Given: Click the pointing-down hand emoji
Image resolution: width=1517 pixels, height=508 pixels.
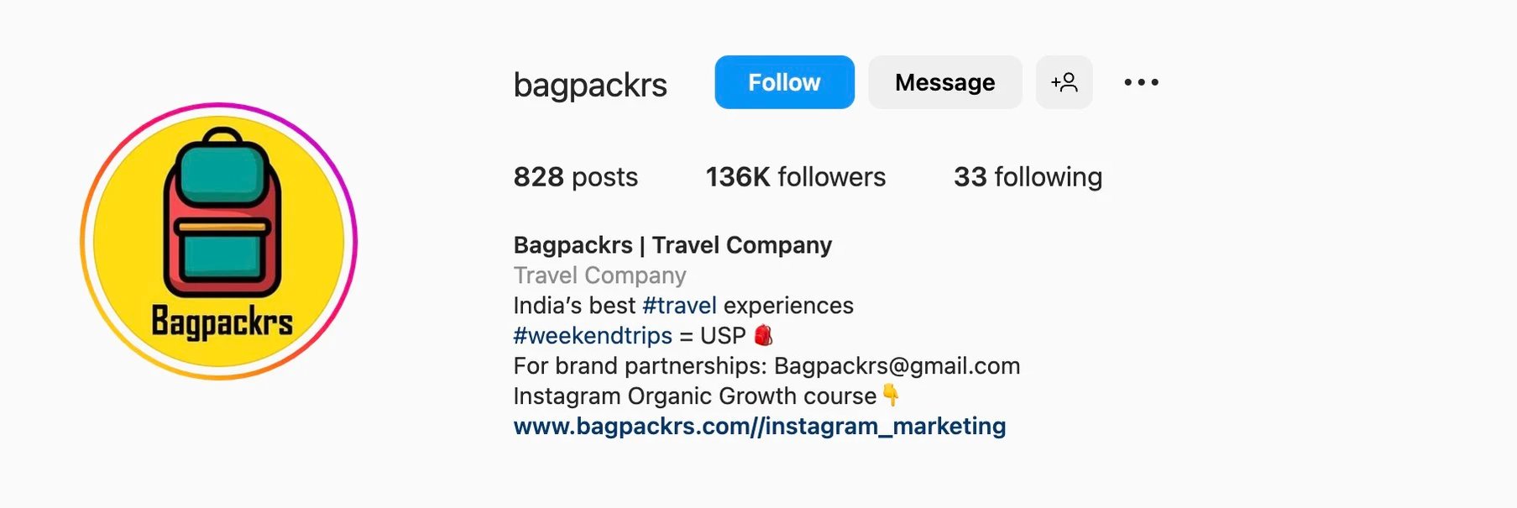Looking at the screenshot, I should 891,395.
